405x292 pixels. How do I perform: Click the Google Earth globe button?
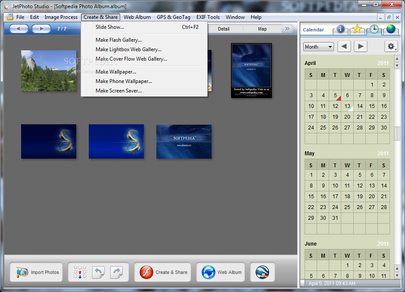262,272
